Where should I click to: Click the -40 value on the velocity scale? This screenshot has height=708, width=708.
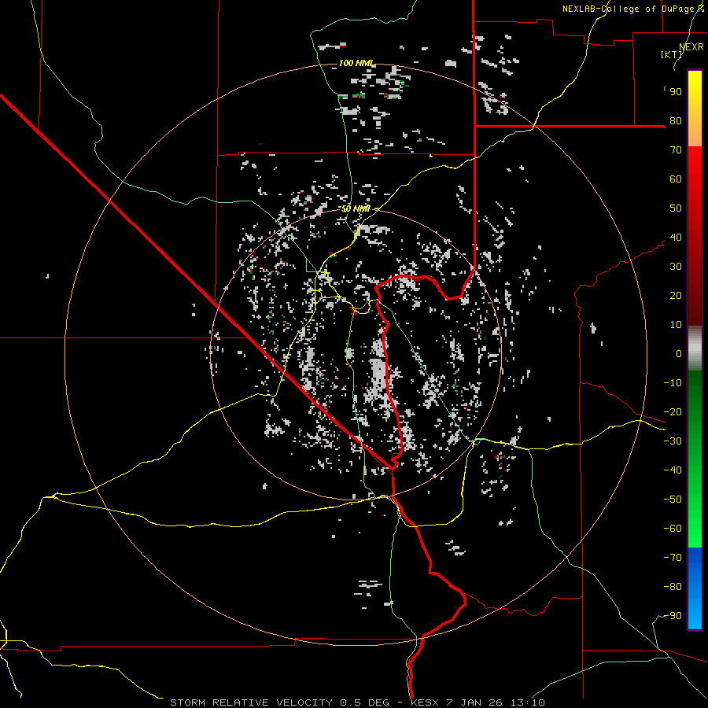pos(673,470)
